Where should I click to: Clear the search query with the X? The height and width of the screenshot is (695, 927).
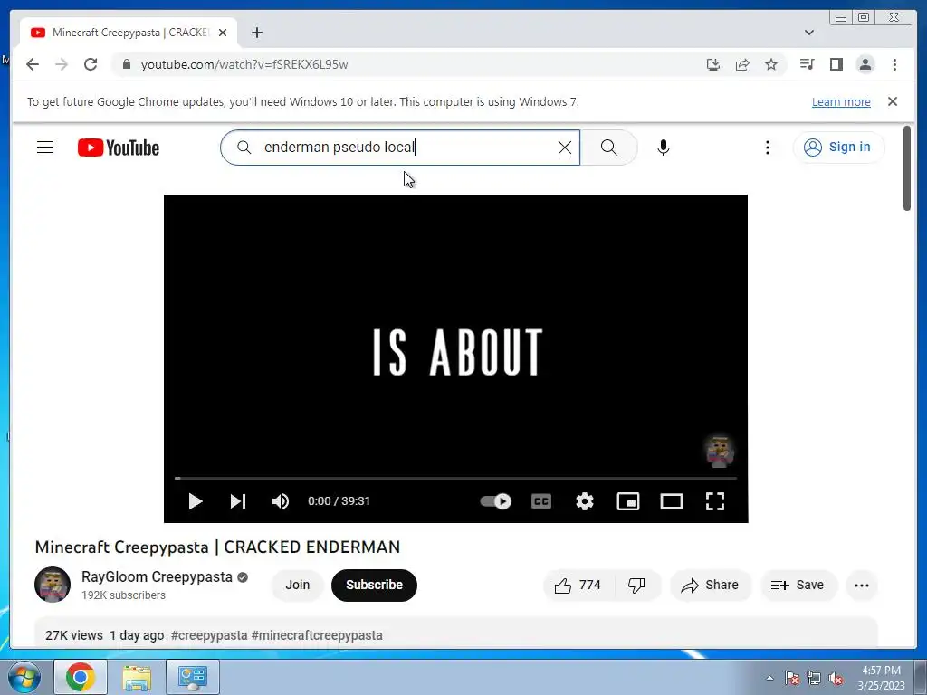tap(565, 148)
